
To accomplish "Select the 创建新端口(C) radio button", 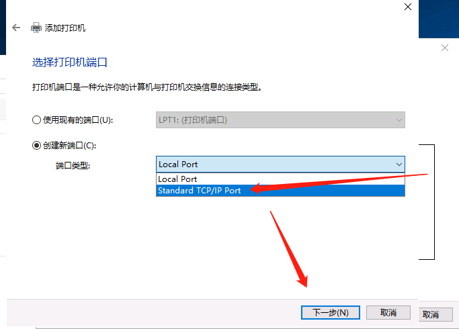I will pyautogui.click(x=36, y=145).
